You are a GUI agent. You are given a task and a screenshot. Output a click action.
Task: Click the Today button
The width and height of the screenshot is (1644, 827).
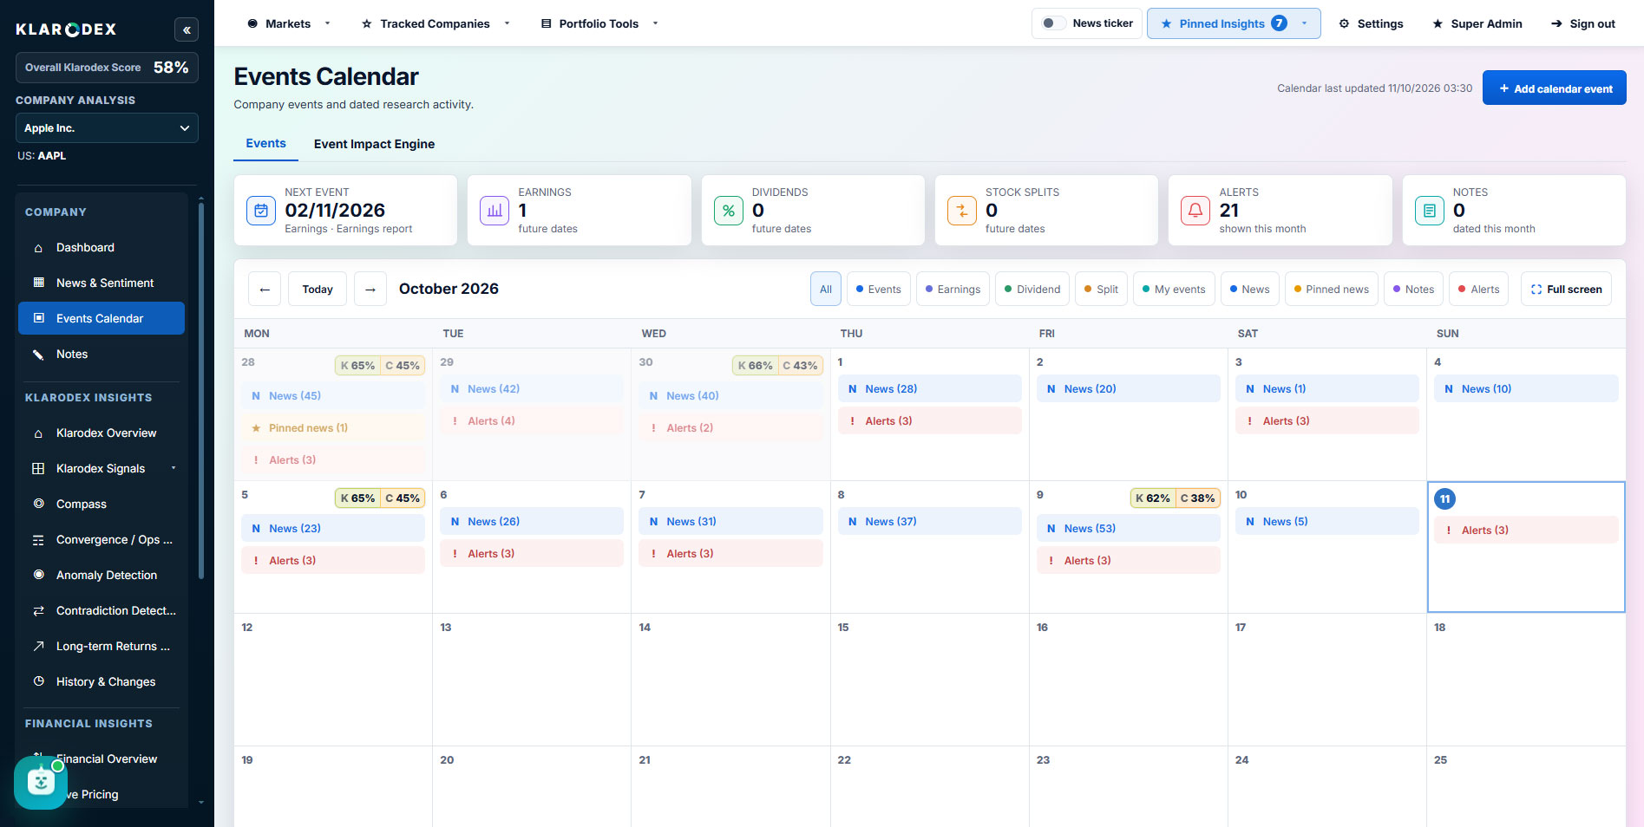[x=318, y=289]
